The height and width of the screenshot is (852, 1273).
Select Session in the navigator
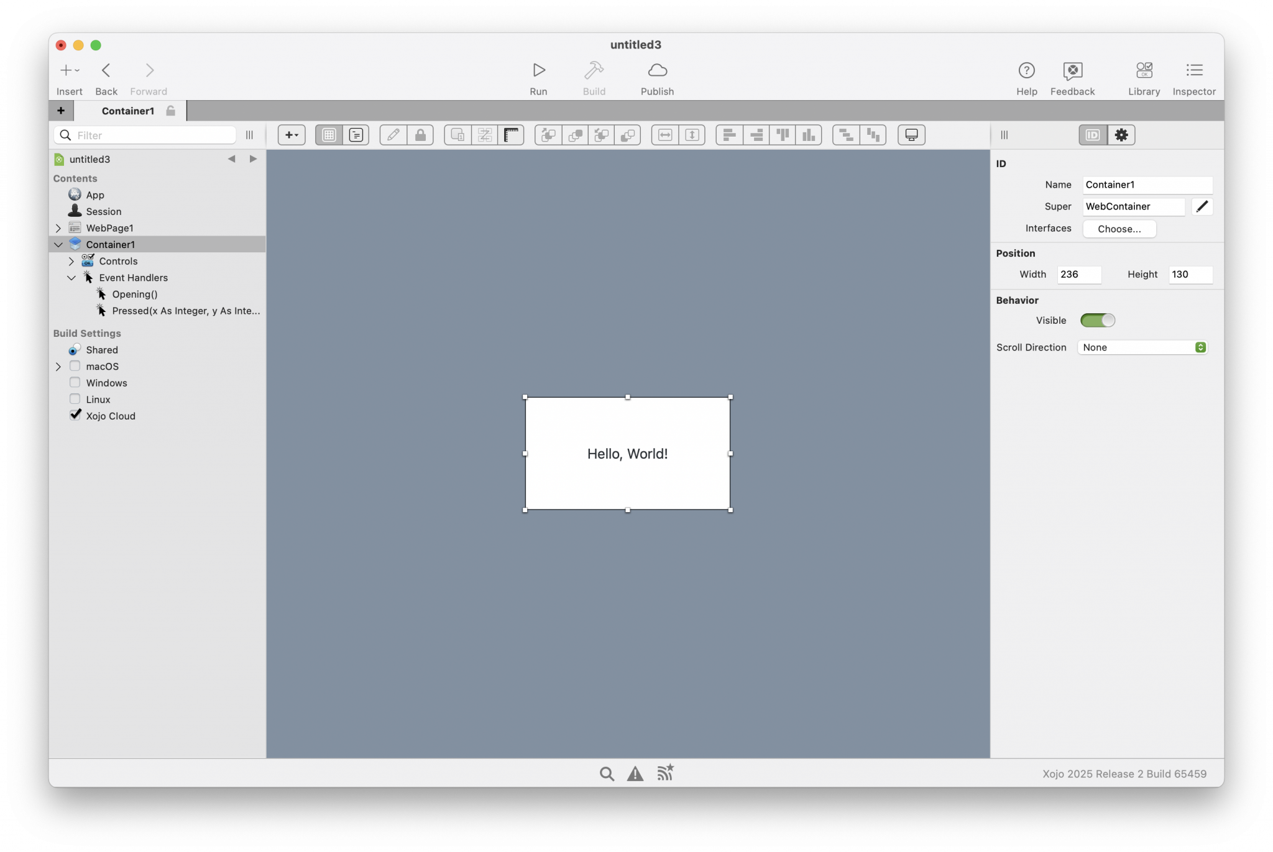(103, 211)
